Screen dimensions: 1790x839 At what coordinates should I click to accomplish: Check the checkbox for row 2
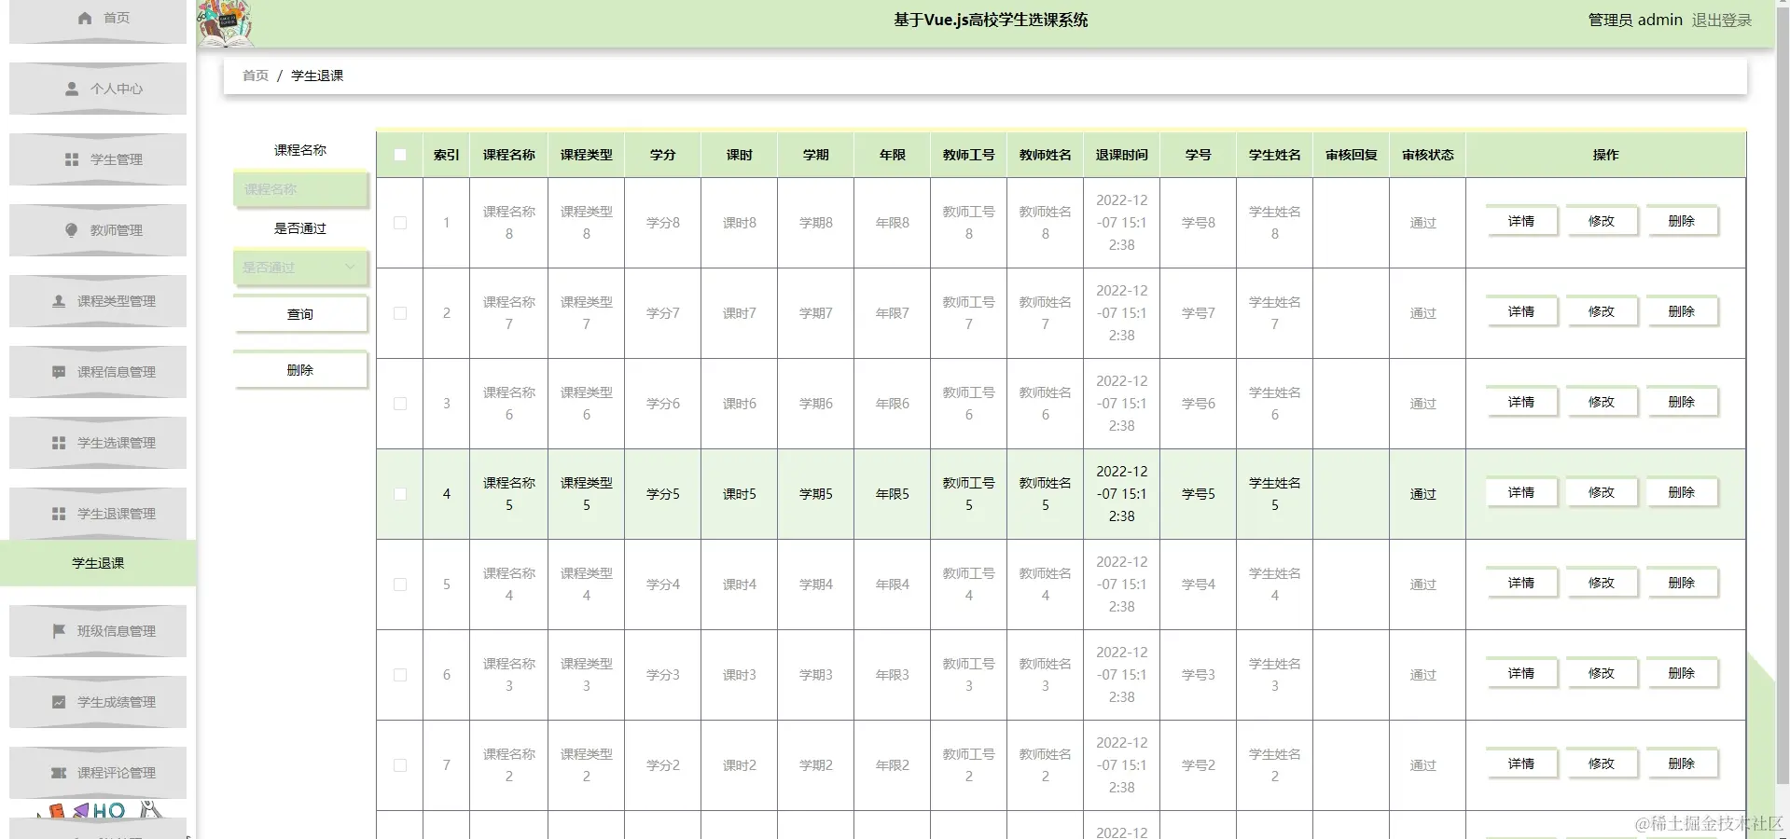[x=400, y=313]
